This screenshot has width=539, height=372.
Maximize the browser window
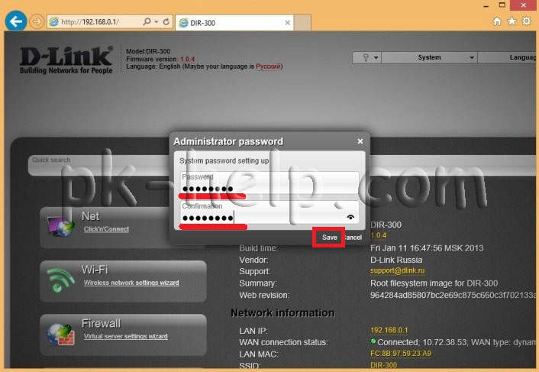coord(502,5)
